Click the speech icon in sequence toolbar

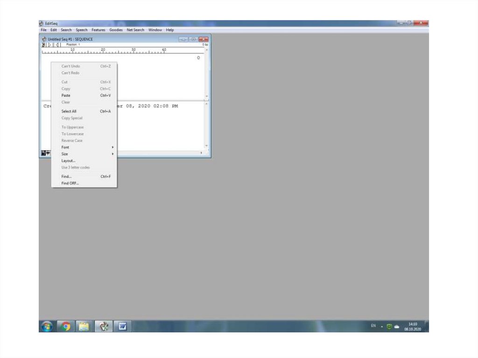tap(43, 45)
